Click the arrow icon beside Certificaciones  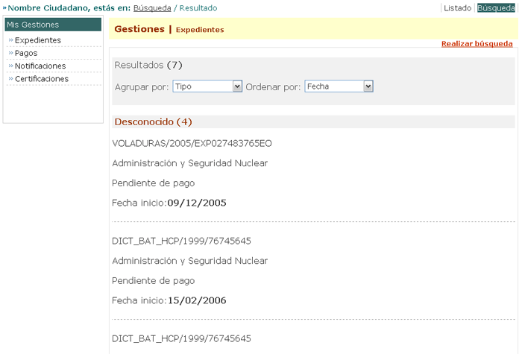[x=10, y=78]
